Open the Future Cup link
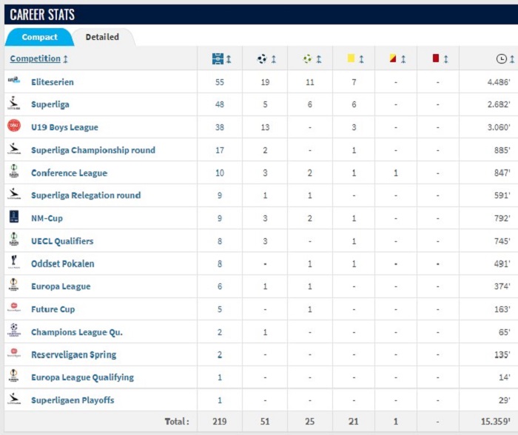This screenshot has width=518, height=435. pyautogui.click(x=53, y=309)
